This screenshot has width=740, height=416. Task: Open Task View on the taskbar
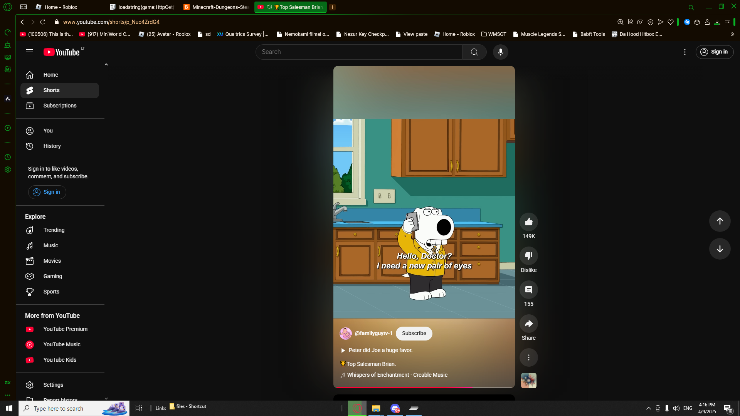(139, 408)
